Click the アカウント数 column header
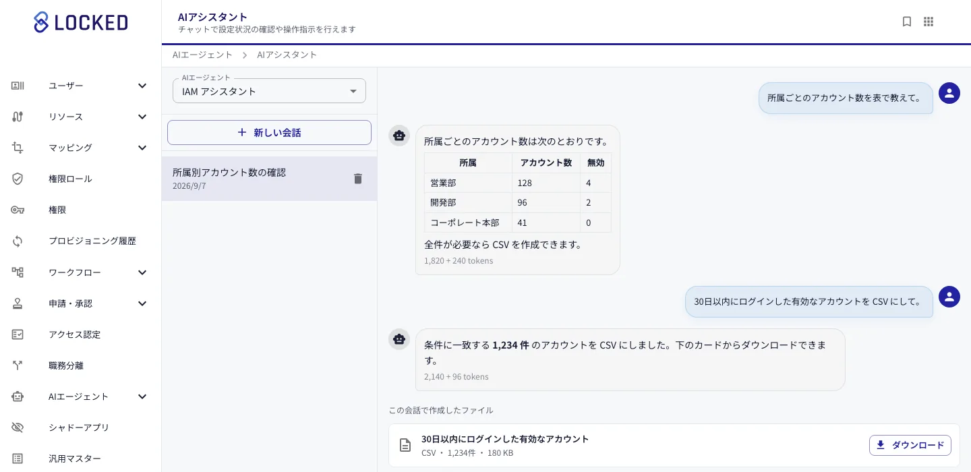Viewport: 971px width, 472px height. click(x=546, y=163)
